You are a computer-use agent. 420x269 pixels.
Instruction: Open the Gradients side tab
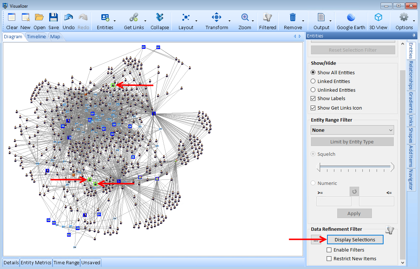coord(411,102)
